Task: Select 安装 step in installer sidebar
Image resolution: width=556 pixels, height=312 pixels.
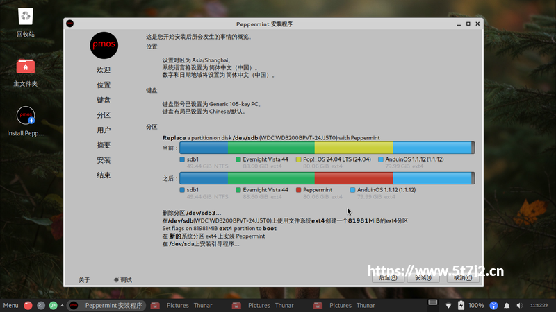Action: tap(104, 160)
